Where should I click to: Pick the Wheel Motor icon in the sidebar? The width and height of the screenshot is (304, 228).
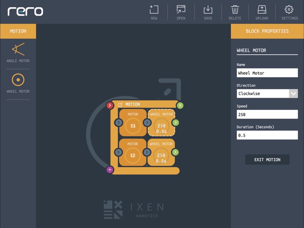pyautogui.click(x=18, y=83)
